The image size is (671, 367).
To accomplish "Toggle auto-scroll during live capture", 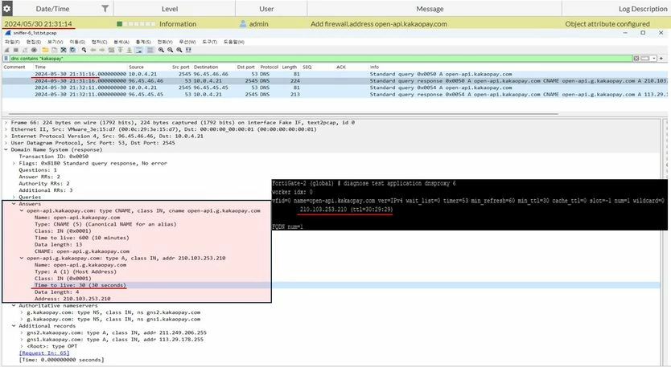I will coord(138,50).
